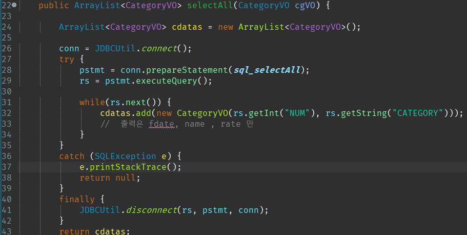Click line number 25 in the gutter

coord(6,38)
